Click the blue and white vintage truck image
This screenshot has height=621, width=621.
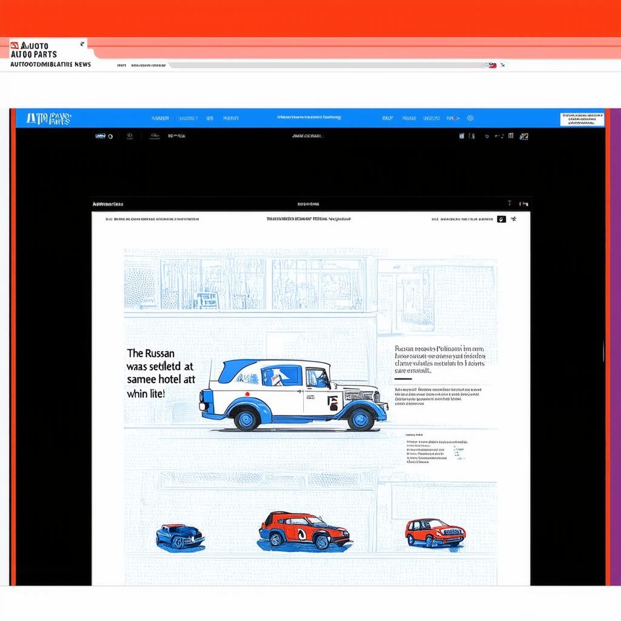pos(294,394)
